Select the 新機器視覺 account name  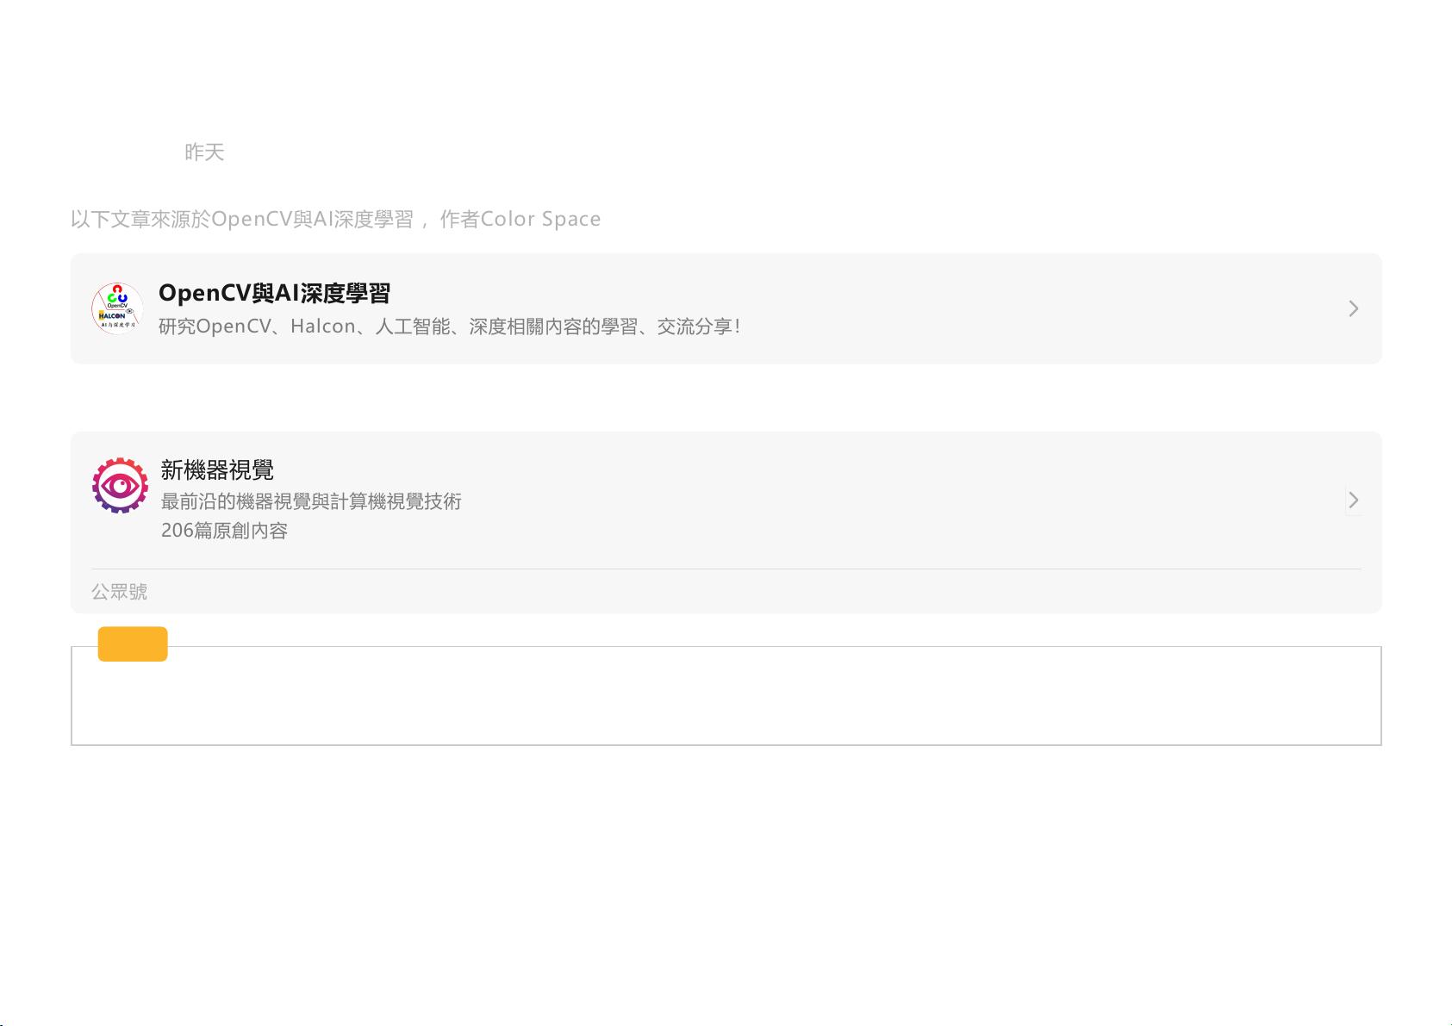click(216, 469)
